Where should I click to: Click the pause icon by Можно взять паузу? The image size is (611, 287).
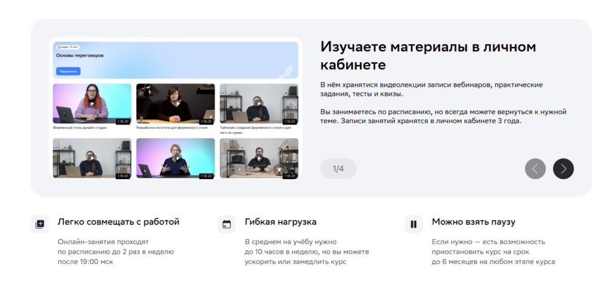point(413,224)
